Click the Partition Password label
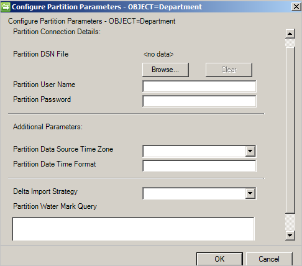This screenshot has width=302, height=266. coord(42,99)
